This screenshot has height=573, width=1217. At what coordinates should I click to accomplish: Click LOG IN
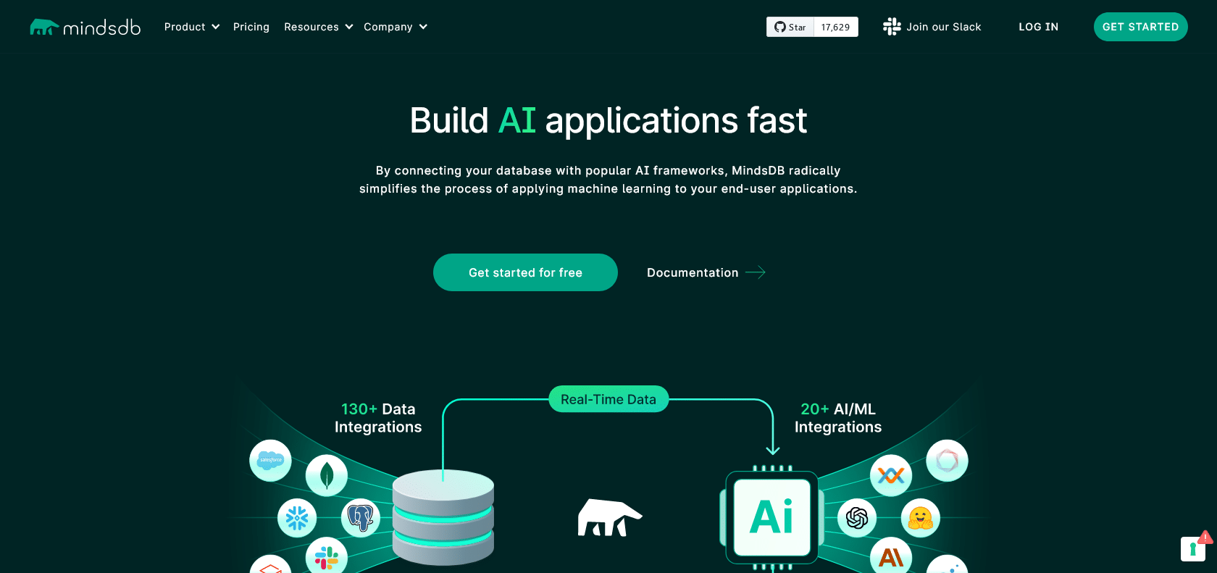(1038, 27)
